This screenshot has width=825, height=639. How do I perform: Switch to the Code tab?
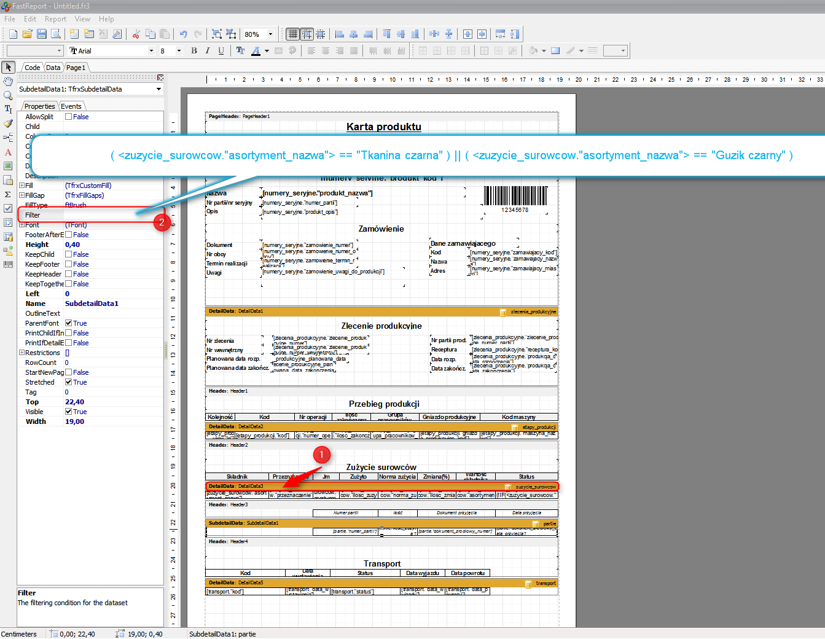[33, 68]
